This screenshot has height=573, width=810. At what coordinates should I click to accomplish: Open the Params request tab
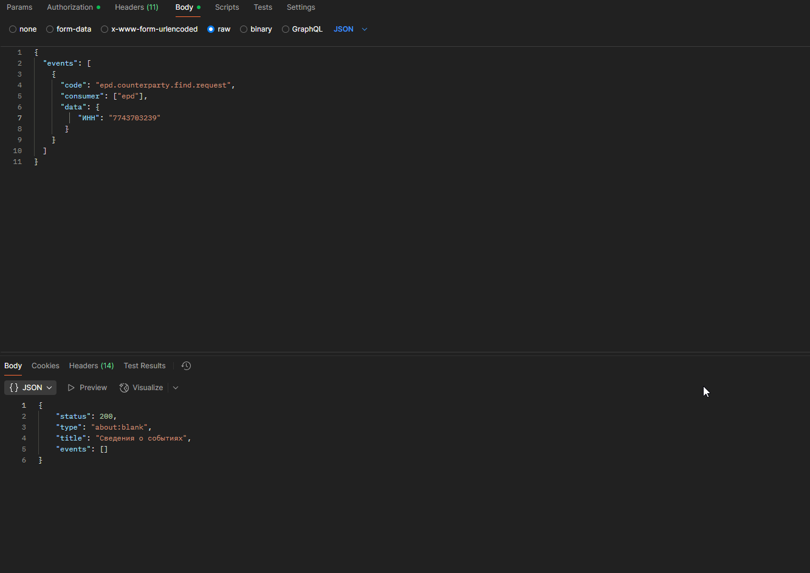[19, 7]
